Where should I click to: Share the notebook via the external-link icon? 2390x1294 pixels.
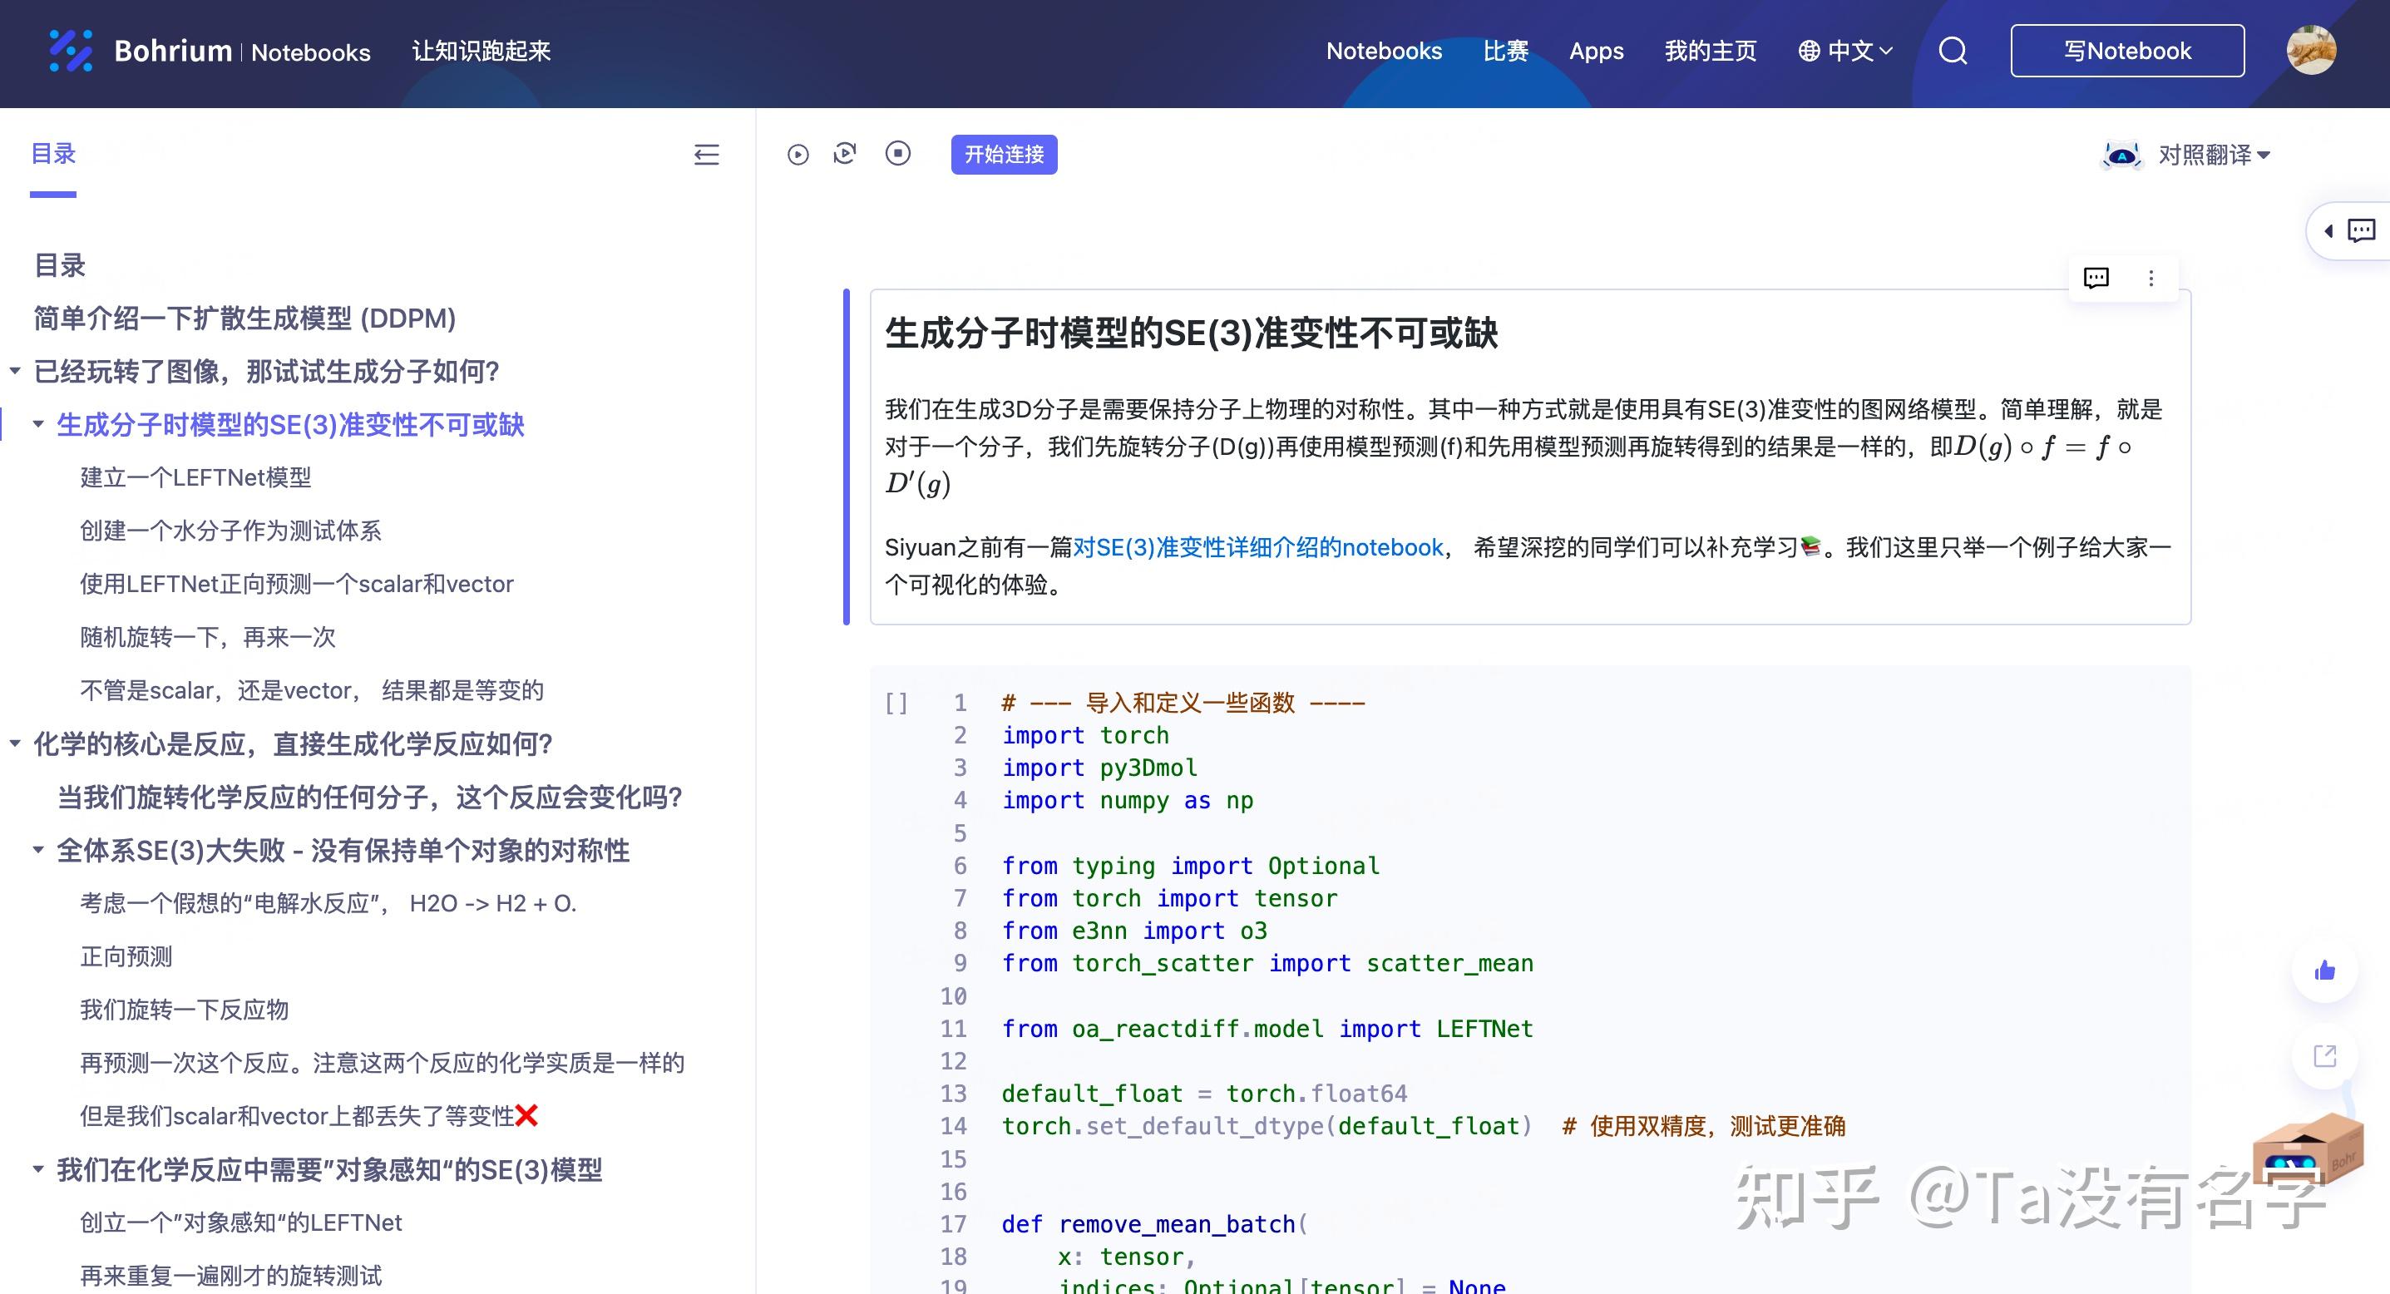click(2323, 1055)
